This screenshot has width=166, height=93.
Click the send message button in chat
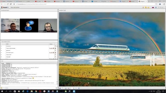coord(56,88)
